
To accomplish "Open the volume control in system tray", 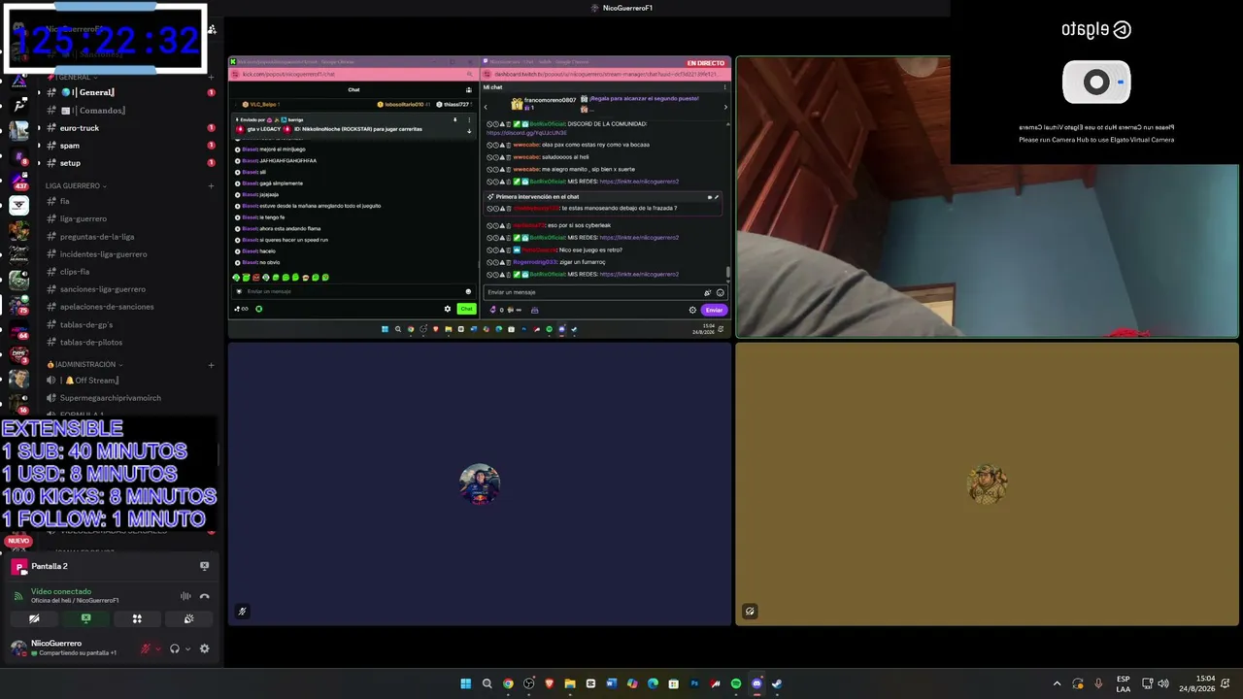I will point(1163,683).
